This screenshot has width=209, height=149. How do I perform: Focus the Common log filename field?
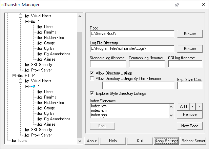coord(147,64)
